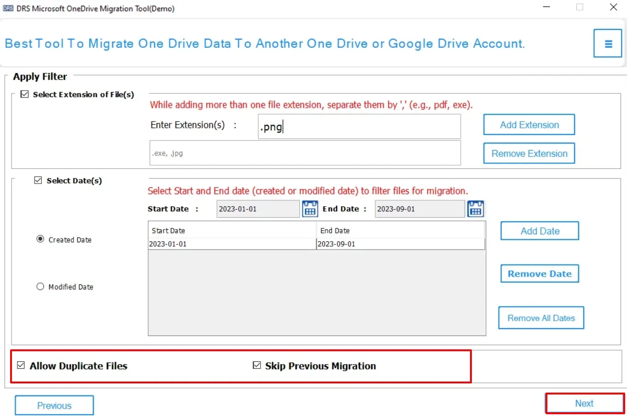Uncheck Select Extension of File(s) checkbox
Screen dimensions: 627x417
[x=25, y=94]
